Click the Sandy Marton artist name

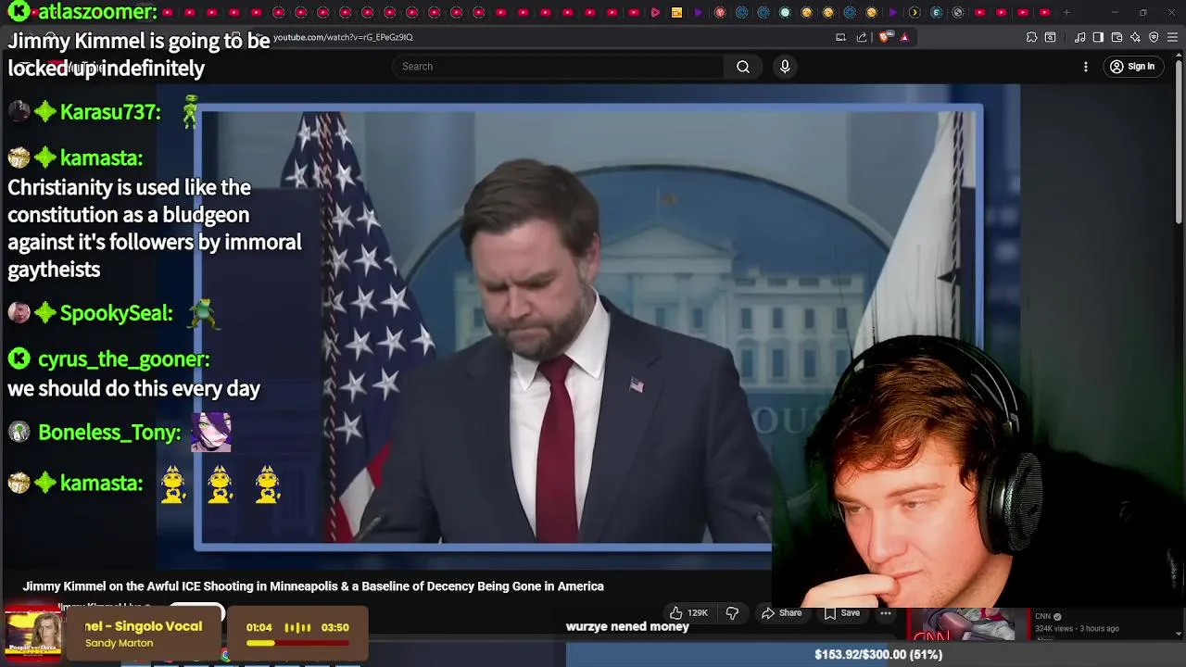click(119, 643)
